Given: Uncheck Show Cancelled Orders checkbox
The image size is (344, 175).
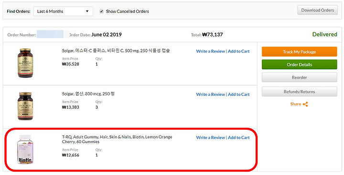Looking at the screenshot, I should click(101, 11).
